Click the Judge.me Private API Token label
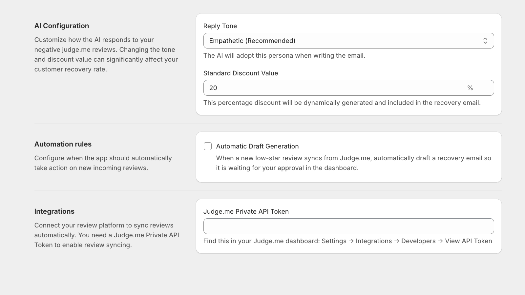 (x=246, y=211)
